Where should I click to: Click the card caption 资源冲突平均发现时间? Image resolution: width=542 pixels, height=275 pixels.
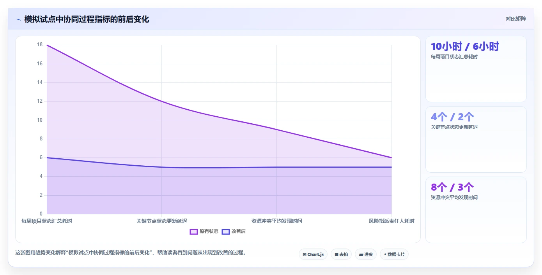click(x=454, y=198)
